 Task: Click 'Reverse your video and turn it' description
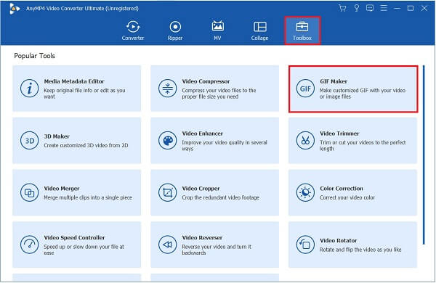click(x=217, y=250)
